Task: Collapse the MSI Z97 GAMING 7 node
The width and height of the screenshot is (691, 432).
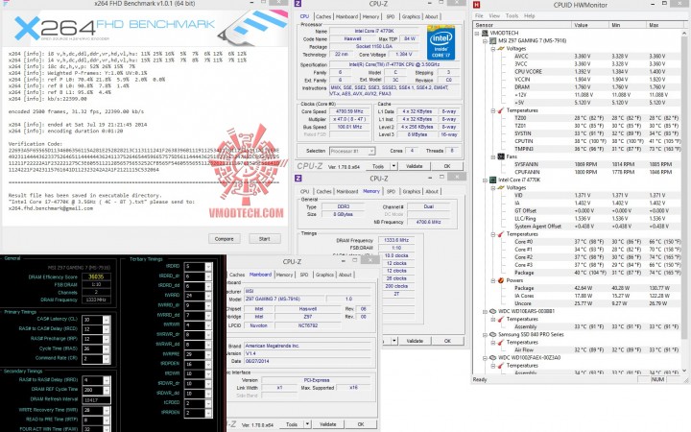Action: (x=485, y=41)
